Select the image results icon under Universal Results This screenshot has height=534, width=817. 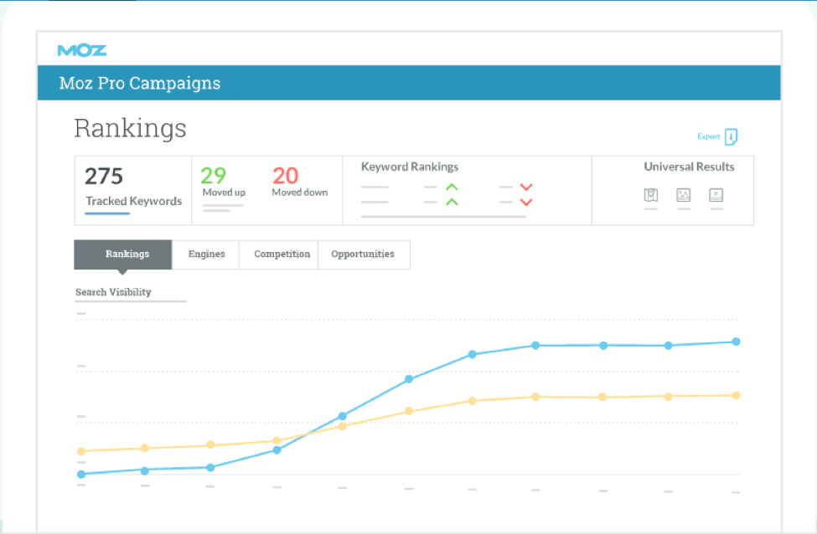tap(684, 195)
